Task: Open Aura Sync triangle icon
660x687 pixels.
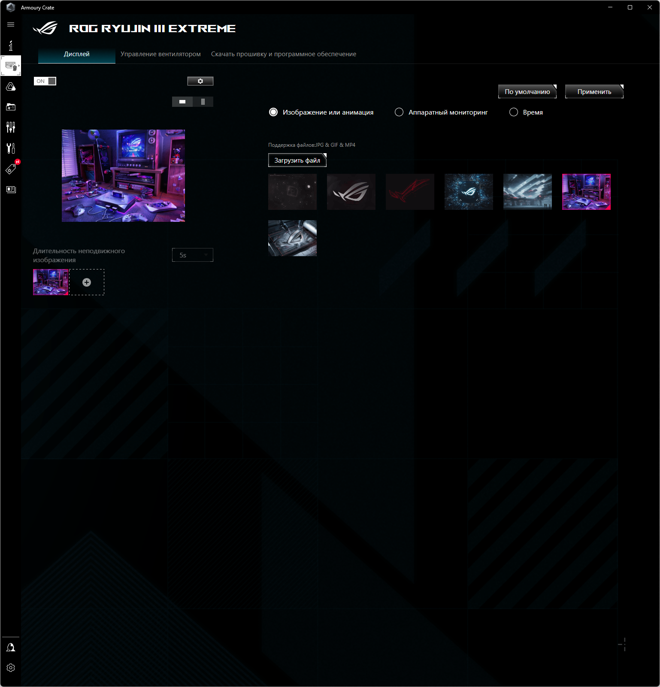Action: click(11, 87)
